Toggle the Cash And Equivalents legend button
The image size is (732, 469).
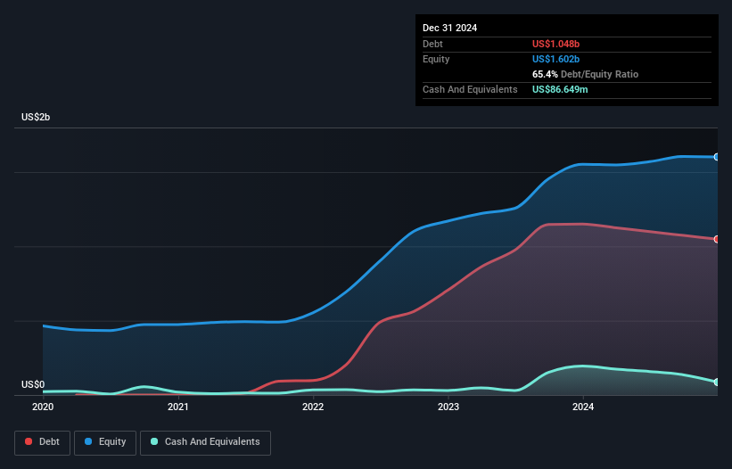click(205, 442)
